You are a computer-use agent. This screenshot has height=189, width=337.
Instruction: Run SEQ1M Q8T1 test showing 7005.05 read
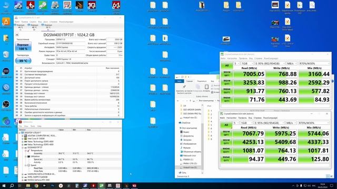point(227,74)
